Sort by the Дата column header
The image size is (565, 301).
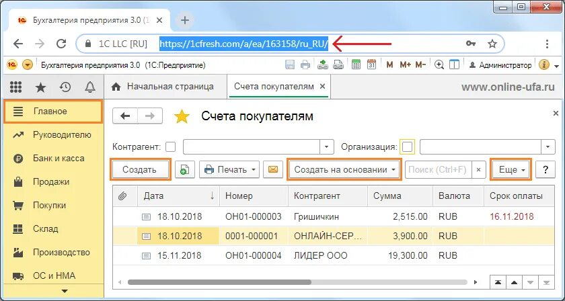coord(178,196)
